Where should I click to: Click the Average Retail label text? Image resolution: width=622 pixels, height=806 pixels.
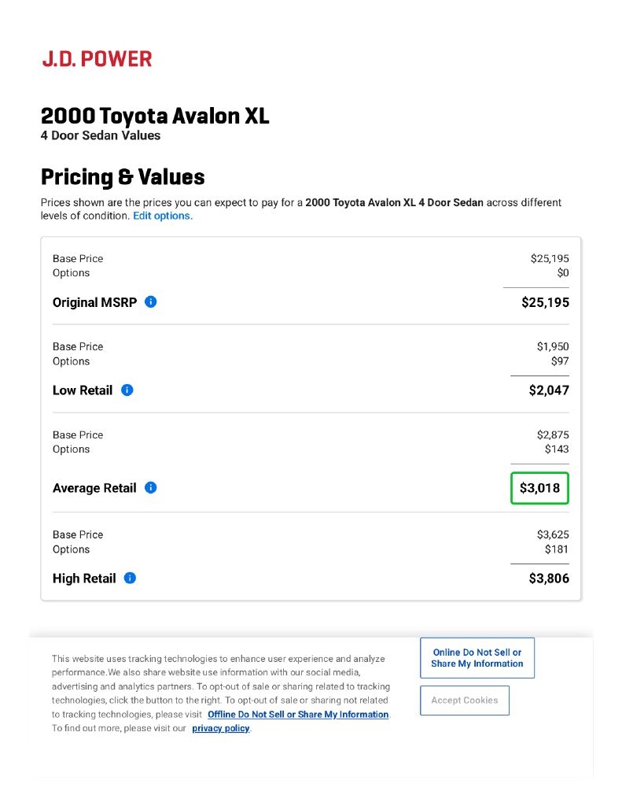(x=94, y=488)
